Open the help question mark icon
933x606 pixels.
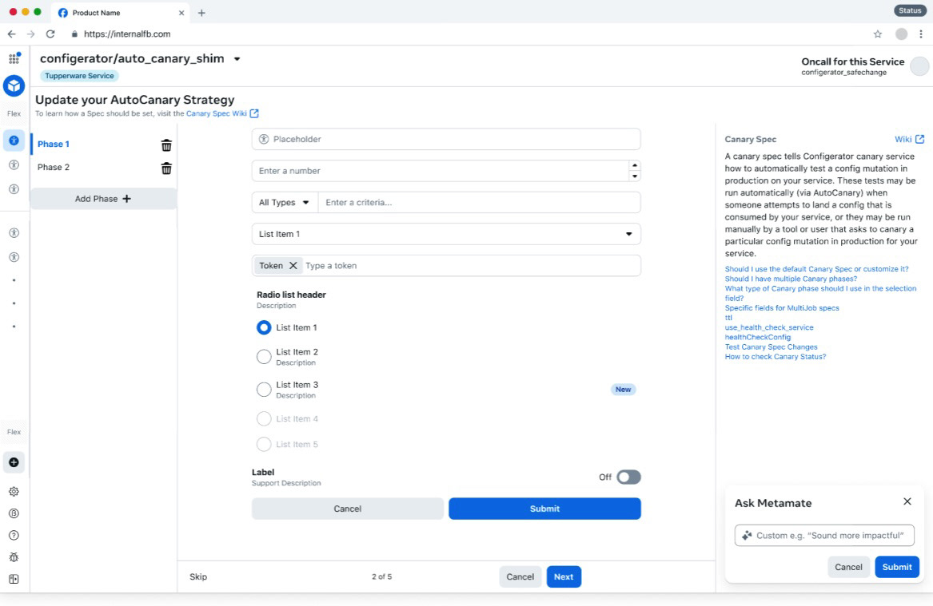[14, 535]
